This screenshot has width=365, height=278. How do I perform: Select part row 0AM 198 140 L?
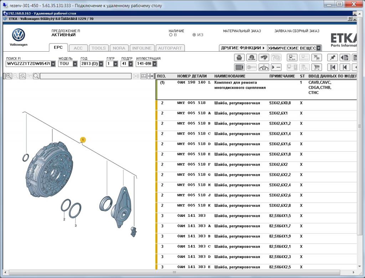[x=256, y=89]
